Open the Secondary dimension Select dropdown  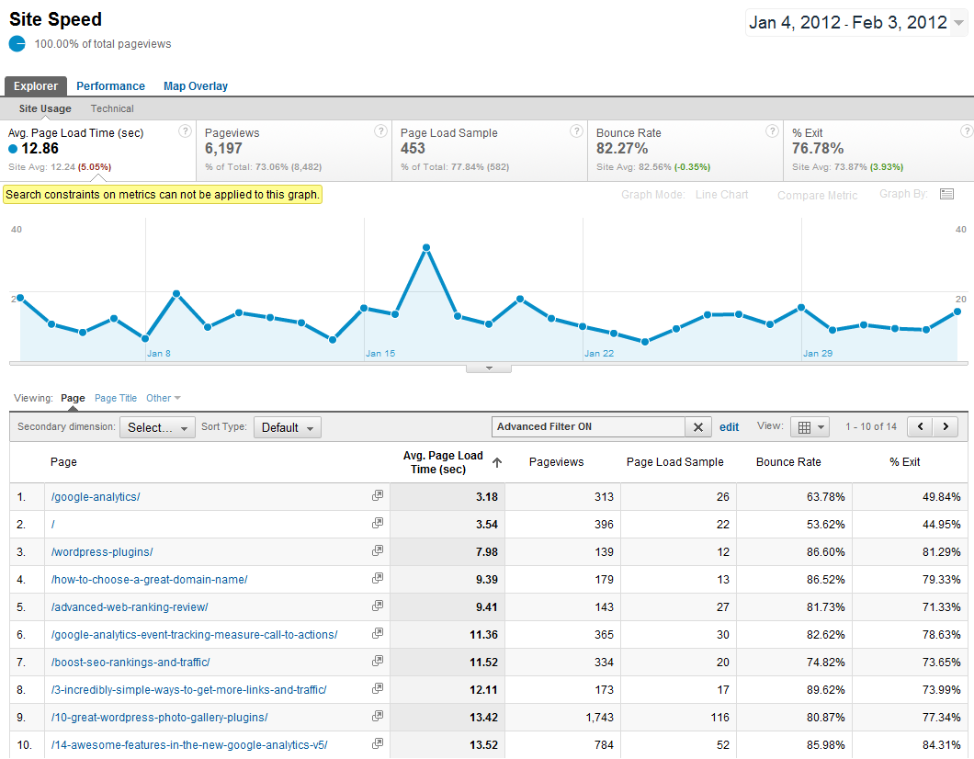pos(156,426)
